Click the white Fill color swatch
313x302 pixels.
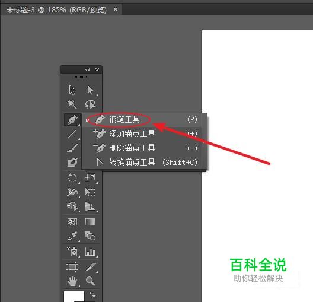(74, 297)
